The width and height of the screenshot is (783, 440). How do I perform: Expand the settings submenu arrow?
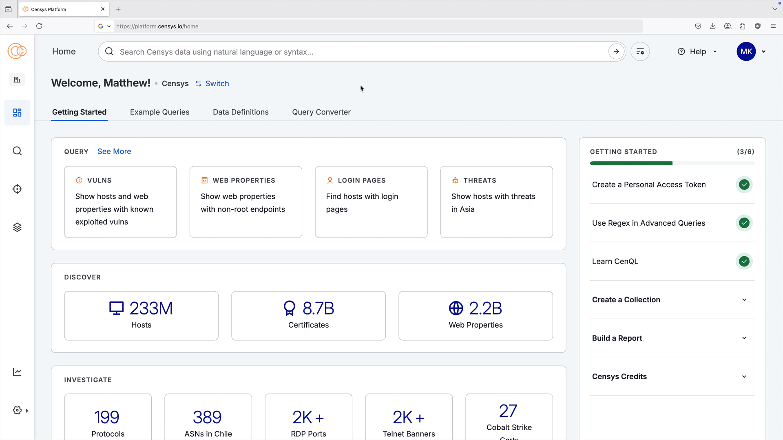click(27, 411)
